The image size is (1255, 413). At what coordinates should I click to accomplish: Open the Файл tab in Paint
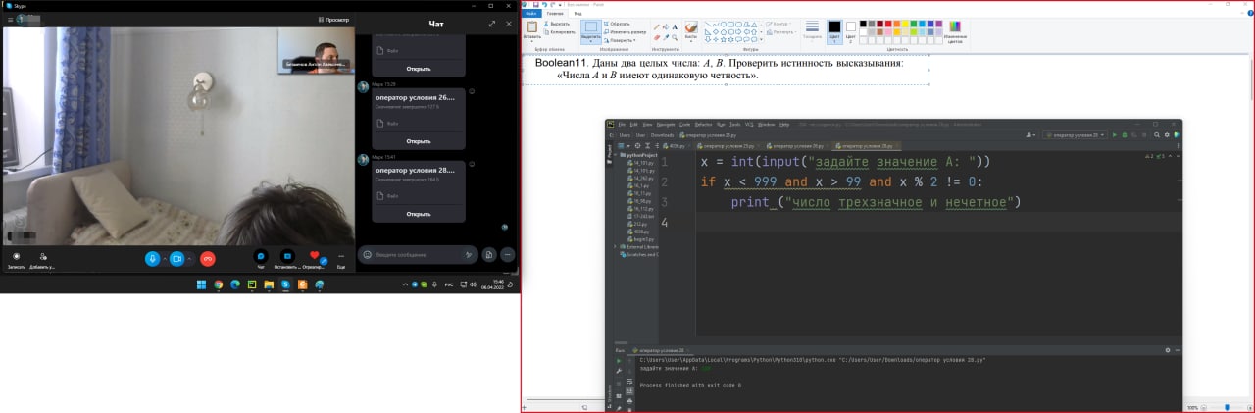click(x=530, y=14)
